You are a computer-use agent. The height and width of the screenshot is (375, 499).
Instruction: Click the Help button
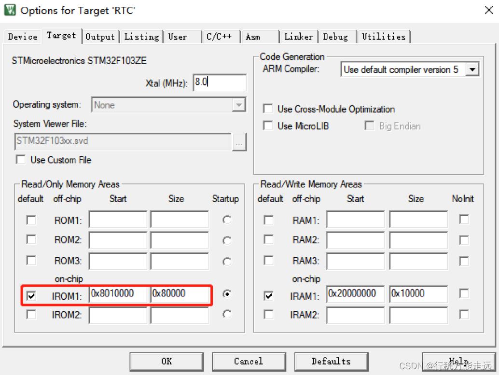(x=458, y=361)
